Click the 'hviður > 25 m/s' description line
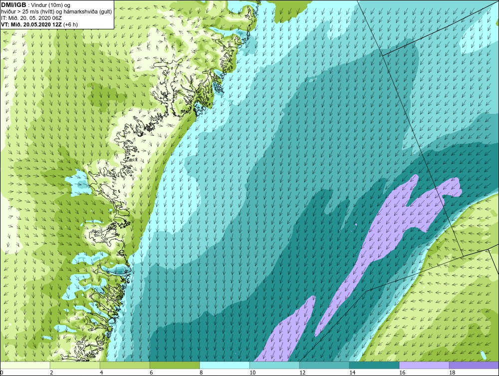 point(56,11)
